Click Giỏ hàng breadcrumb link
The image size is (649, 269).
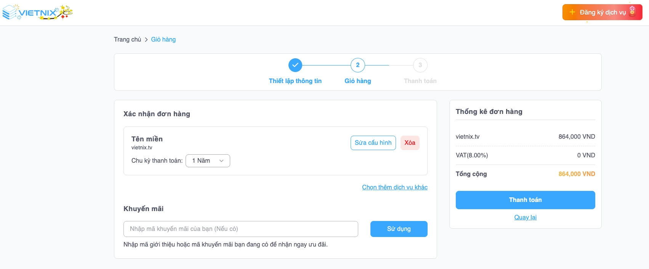[x=163, y=40]
